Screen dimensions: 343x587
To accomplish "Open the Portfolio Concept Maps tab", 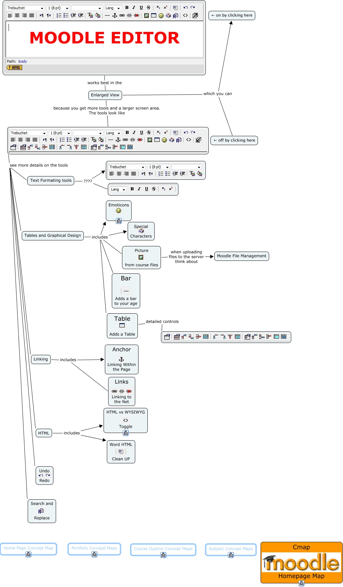I will tap(94, 548).
